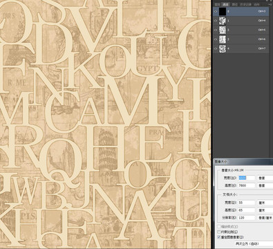Viewport: 273px width, 249px height.
Task: Click the pixel 宽度 (width) input field
Action: click(x=247, y=178)
